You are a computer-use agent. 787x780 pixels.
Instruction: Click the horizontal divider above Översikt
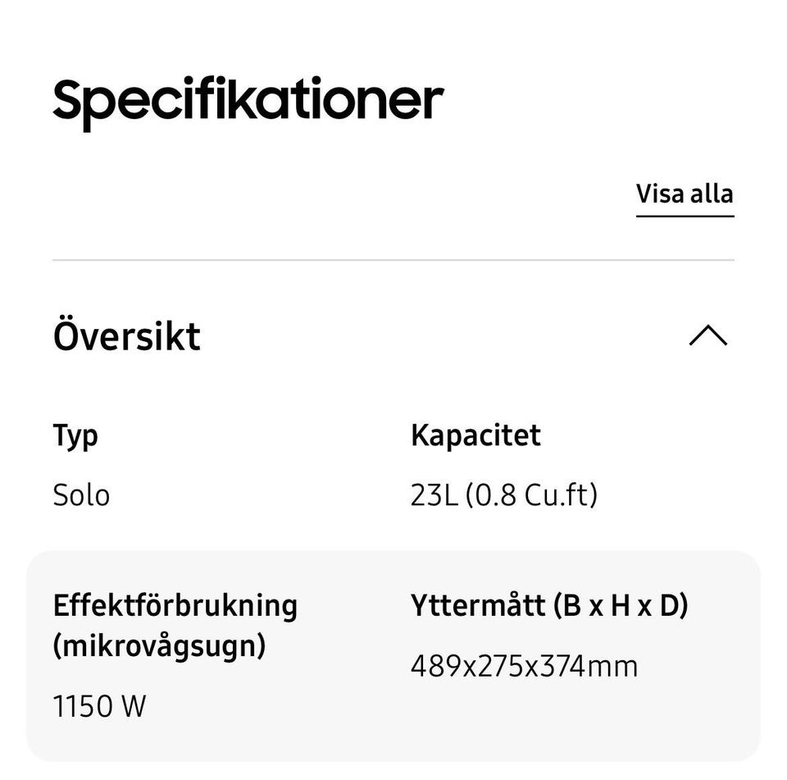[x=393, y=260]
